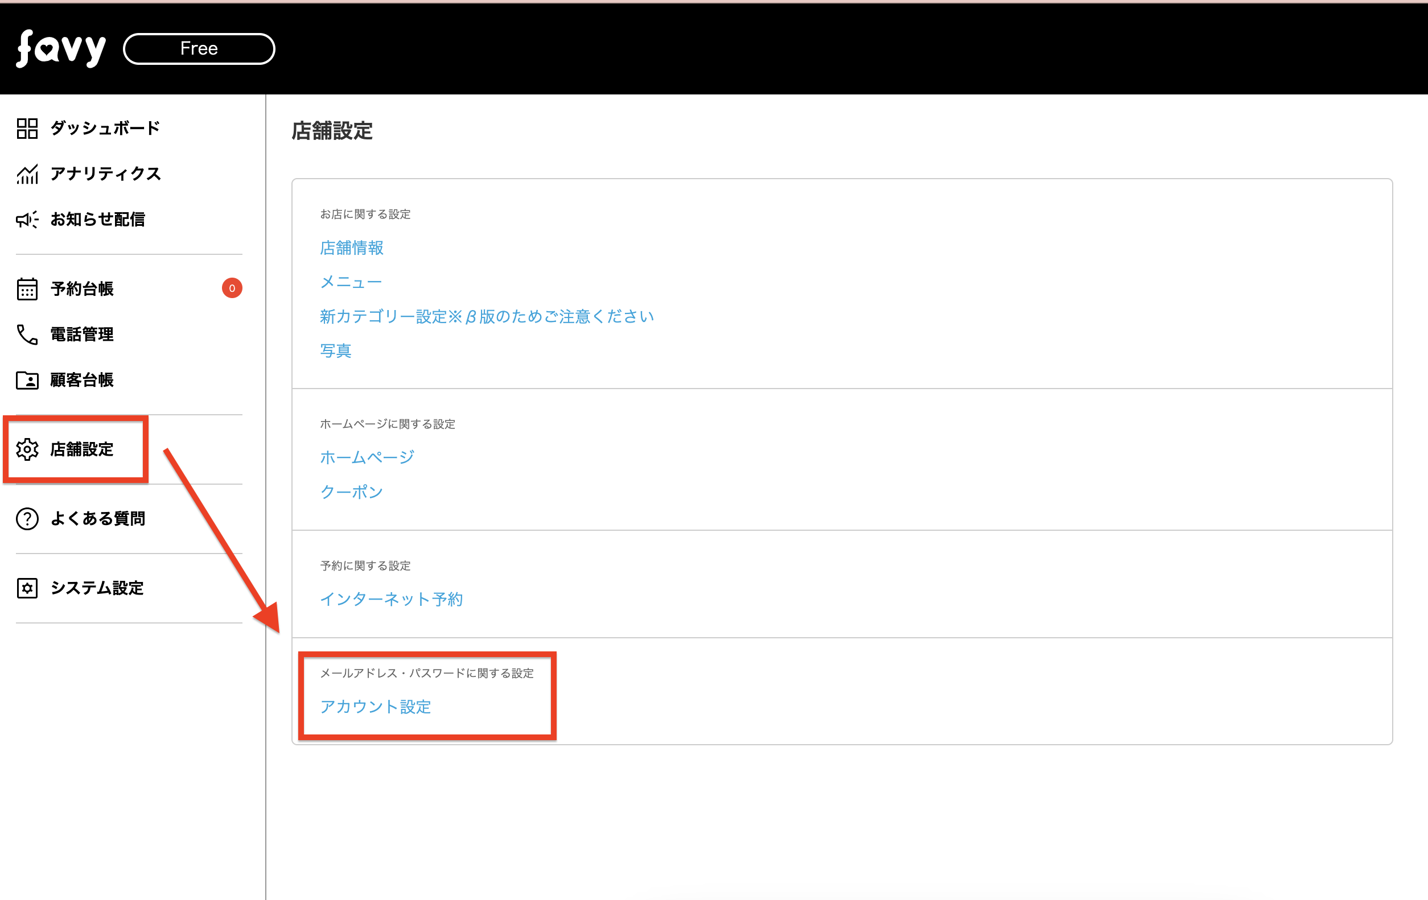The height and width of the screenshot is (900, 1428).
Task: Open the ダッシュボード grid icon
Action: click(27, 128)
